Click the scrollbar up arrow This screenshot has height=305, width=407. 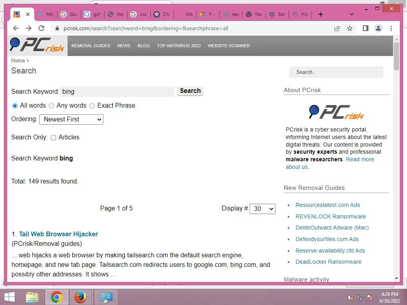[396, 39]
